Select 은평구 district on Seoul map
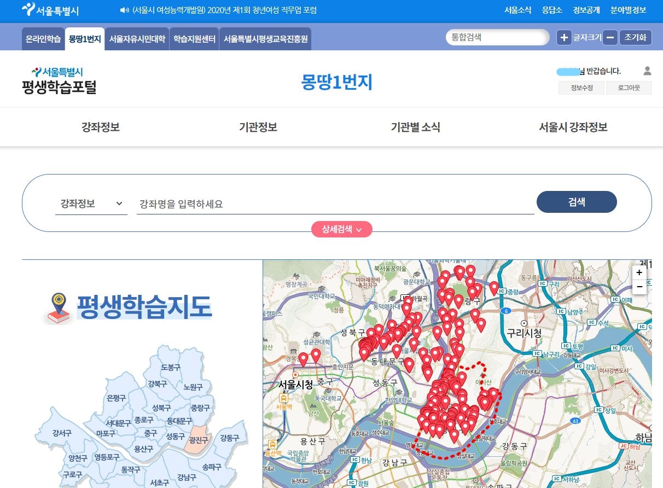 pos(117,398)
